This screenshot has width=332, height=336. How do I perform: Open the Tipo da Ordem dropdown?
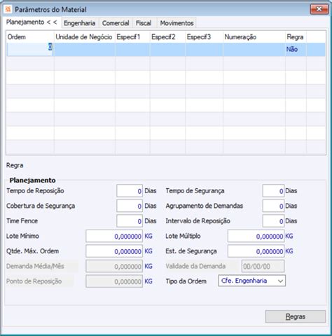click(251, 281)
